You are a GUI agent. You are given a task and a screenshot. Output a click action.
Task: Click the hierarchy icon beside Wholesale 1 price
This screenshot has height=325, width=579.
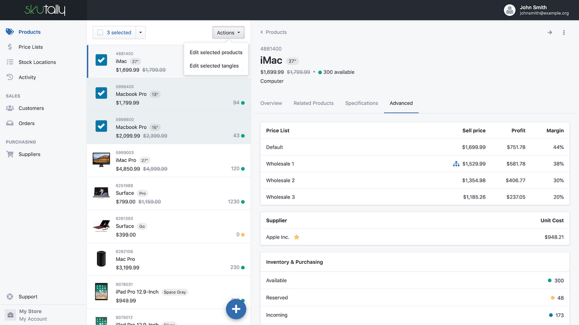pos(456,164)
